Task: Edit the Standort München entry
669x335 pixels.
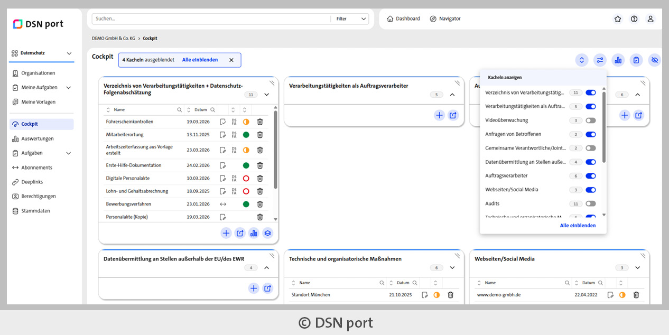Action: pyautogui.click(x=425, y=295)
